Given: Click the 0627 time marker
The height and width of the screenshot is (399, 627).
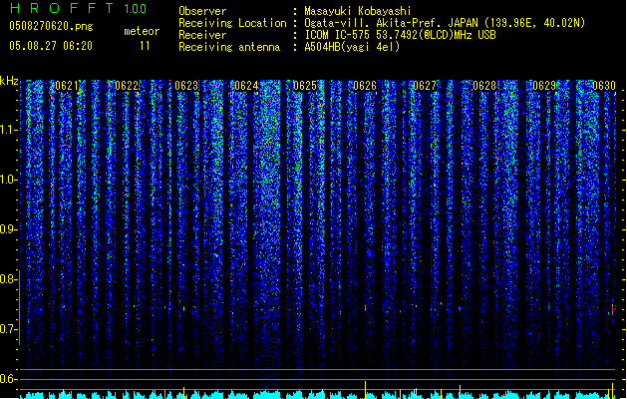Looking at the screenshot, I should click(425, 86).
